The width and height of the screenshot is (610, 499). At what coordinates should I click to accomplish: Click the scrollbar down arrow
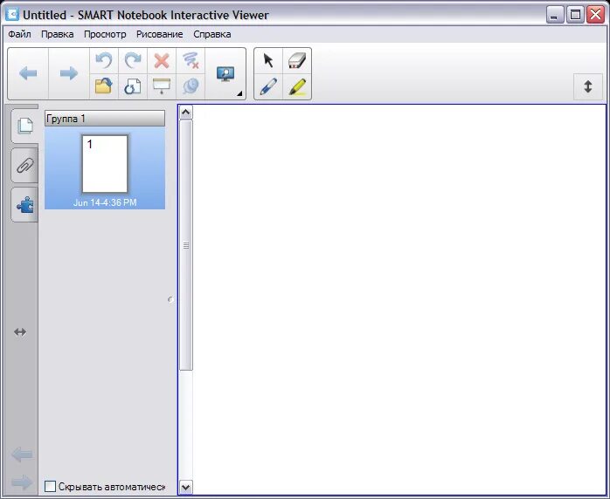click(x=186, y=487)
